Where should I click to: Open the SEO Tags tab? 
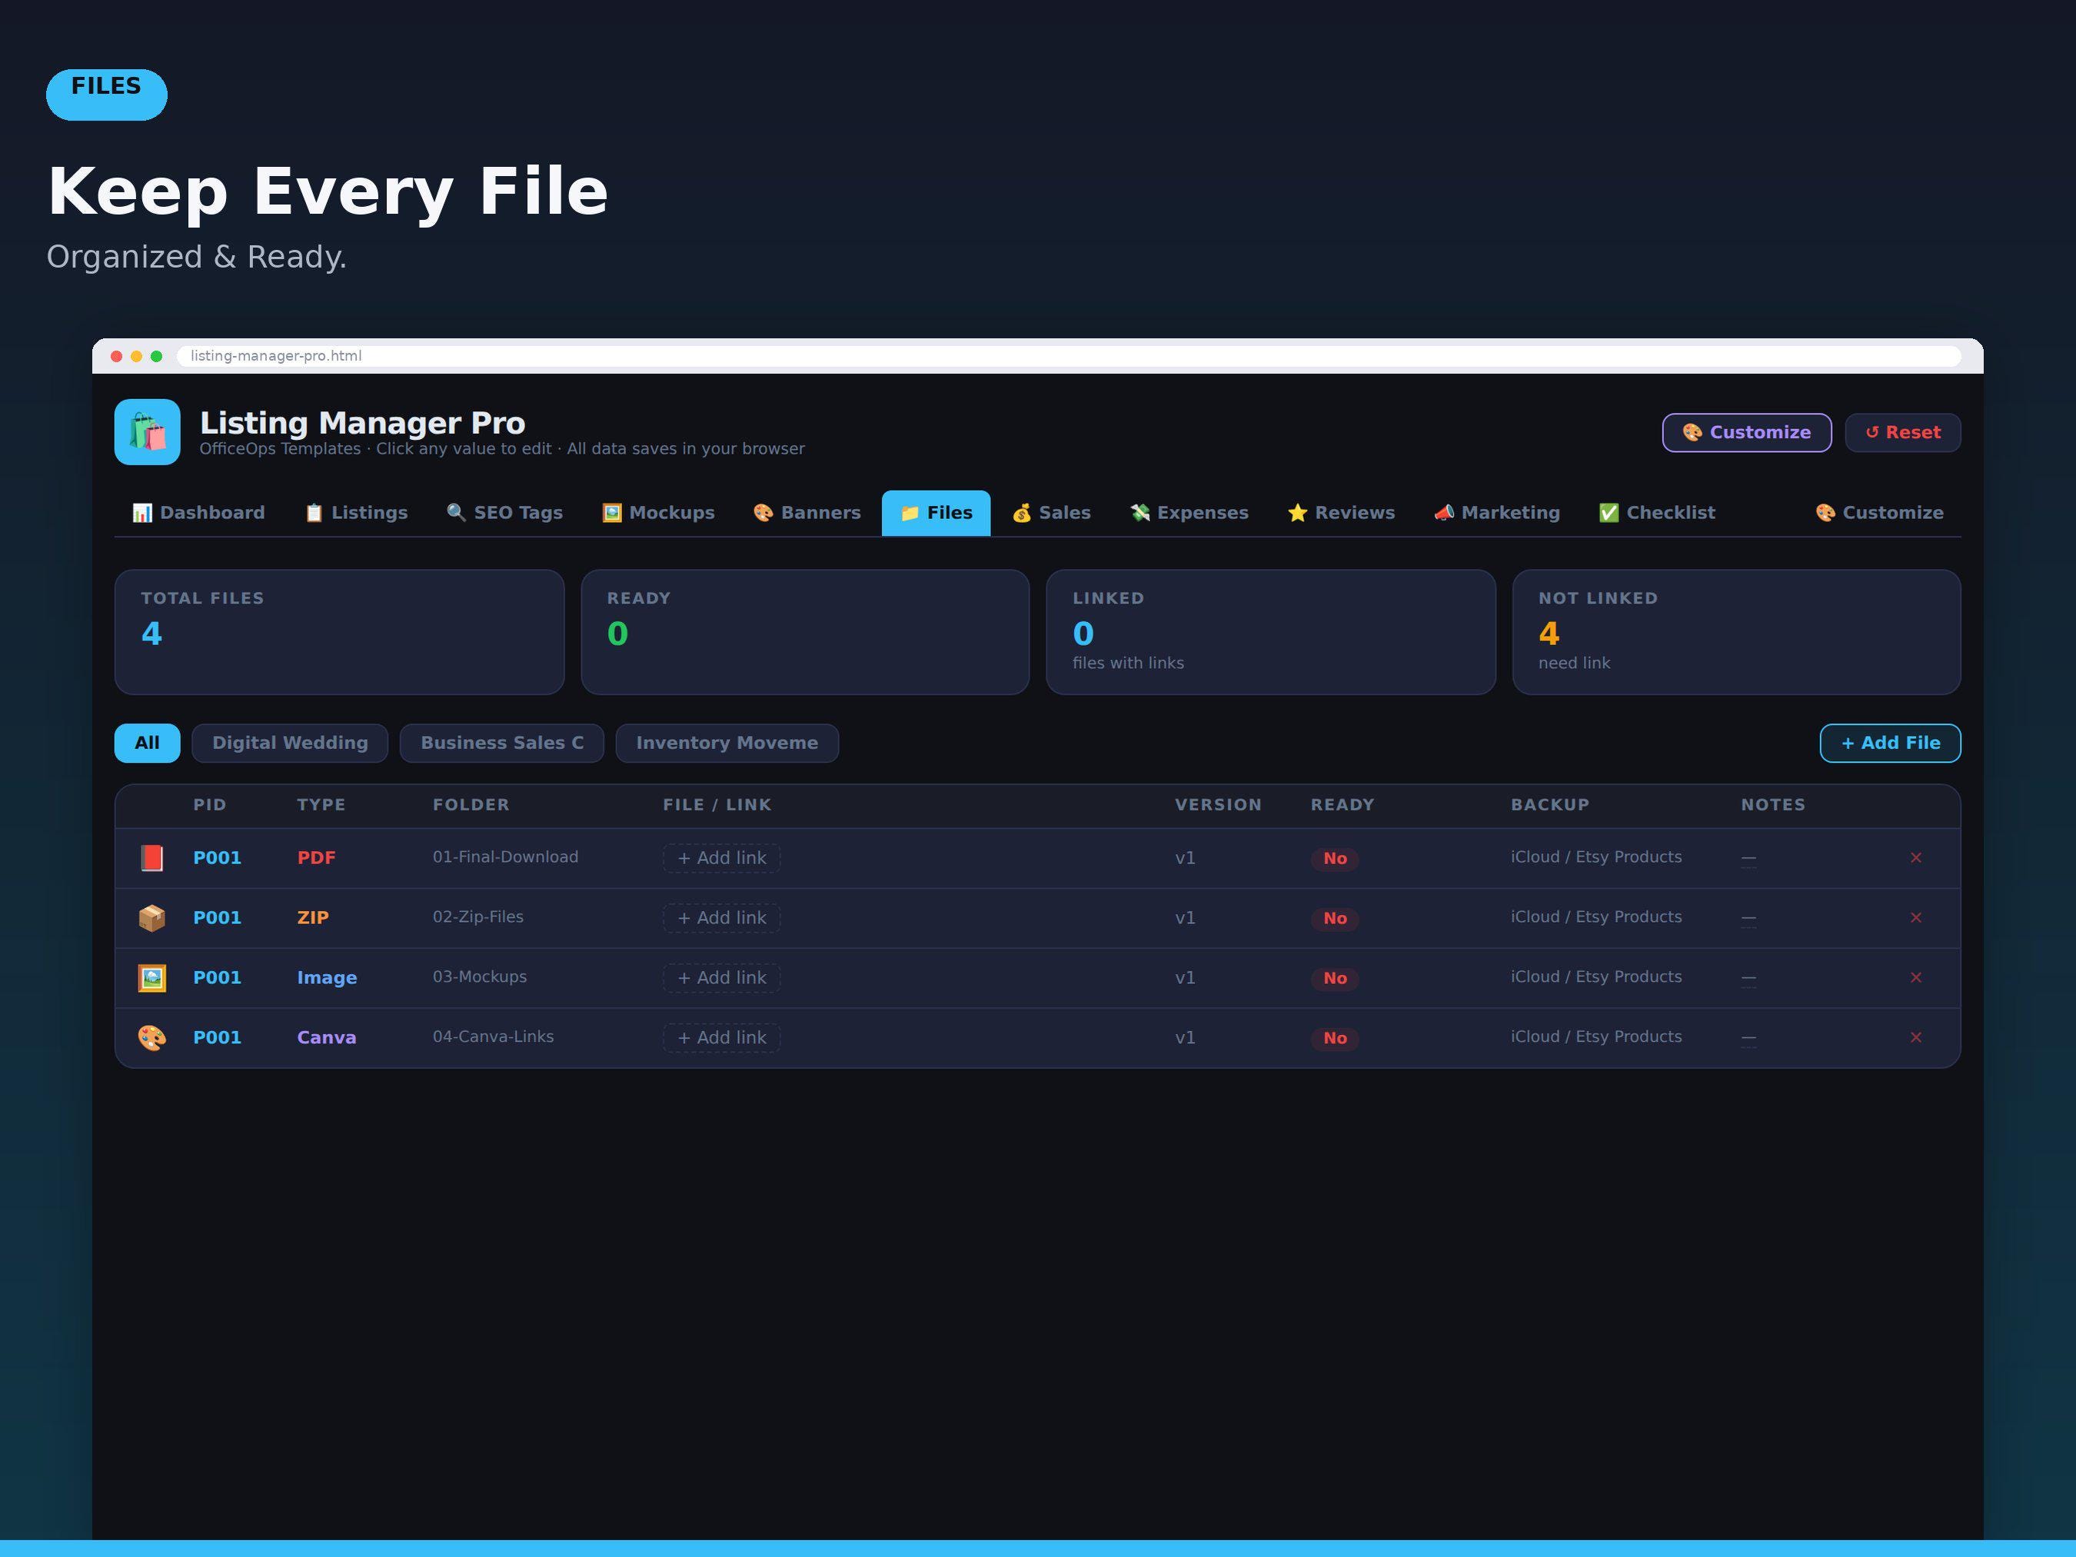pos(504,512)
